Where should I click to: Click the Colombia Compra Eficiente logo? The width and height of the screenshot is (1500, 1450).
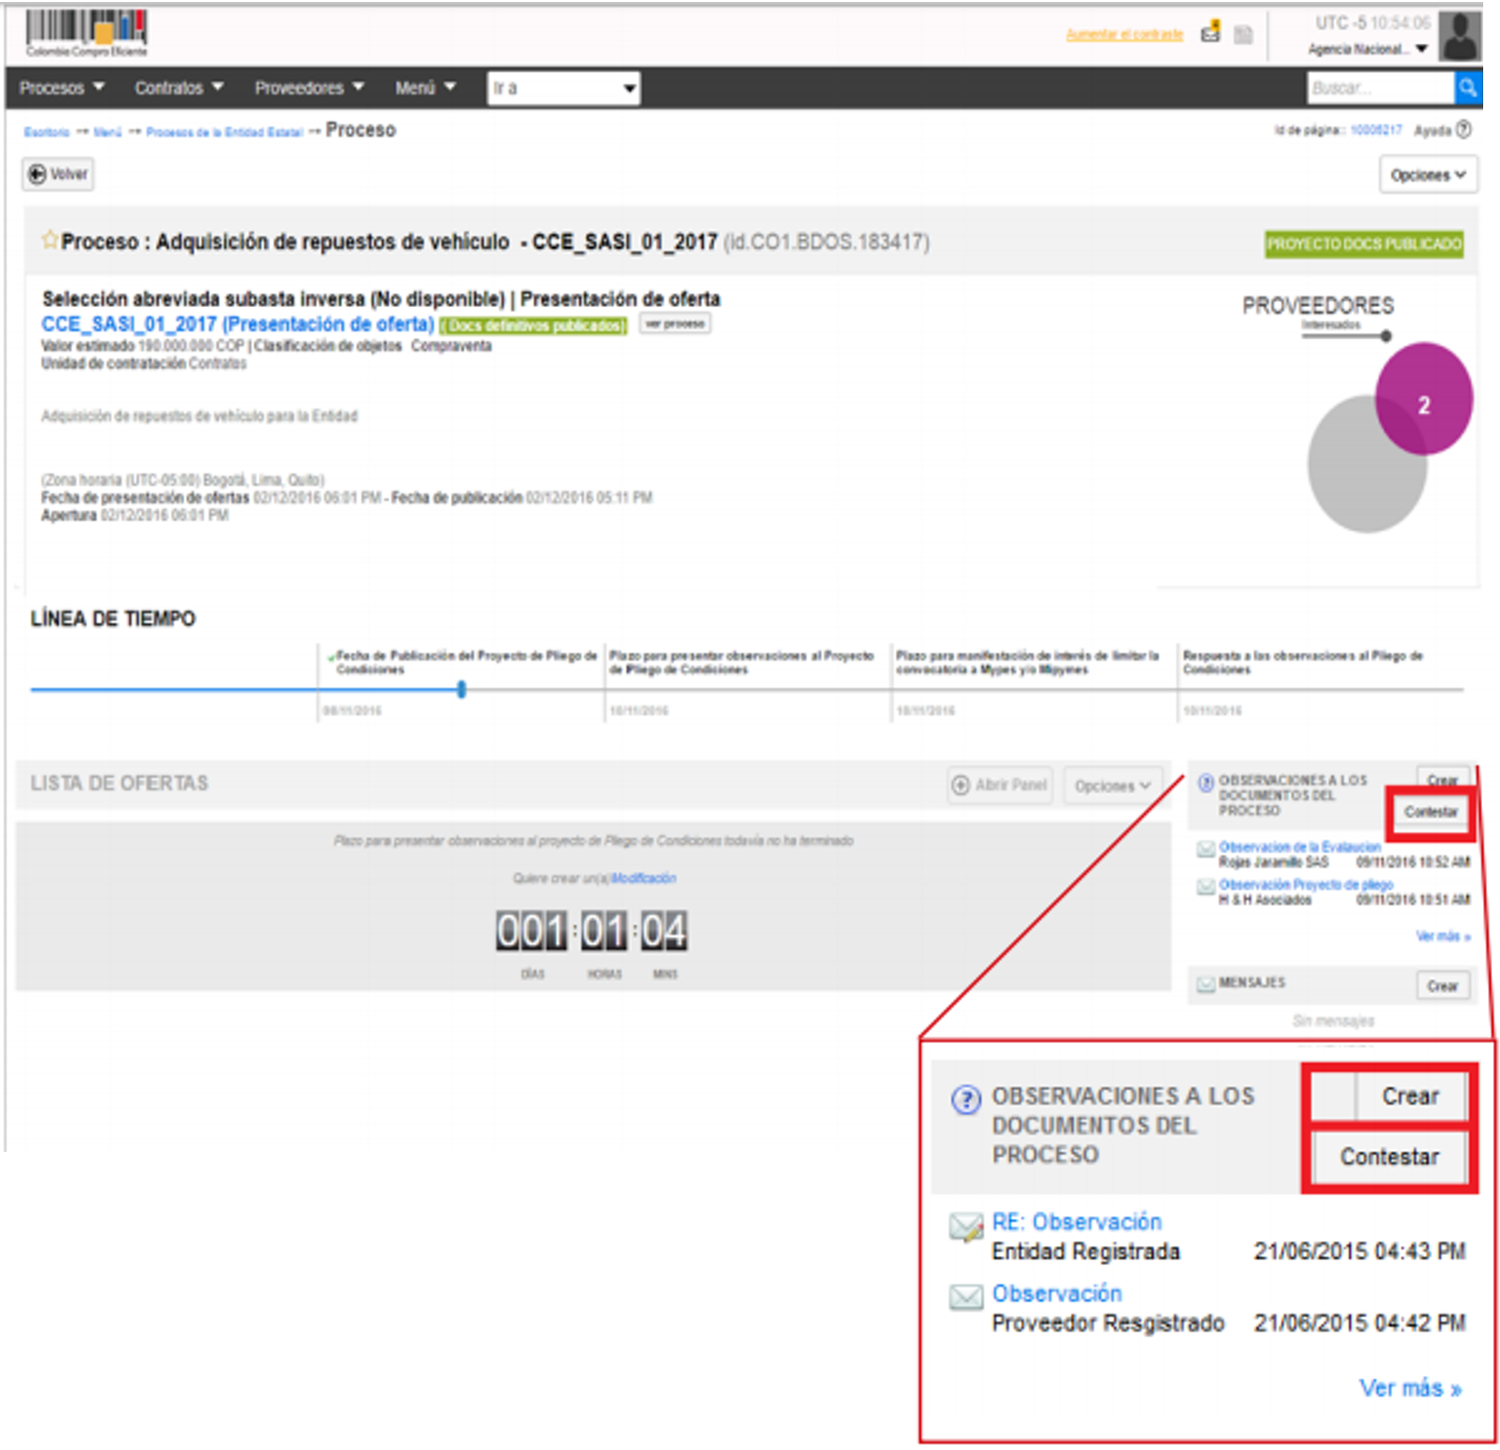pos(86,33)
